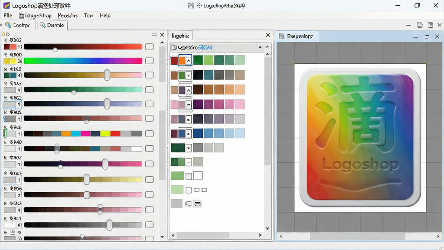Click the value field showing 20 by rainbow bar
Viewport: 444px width, 250px height.
(20, 61)
